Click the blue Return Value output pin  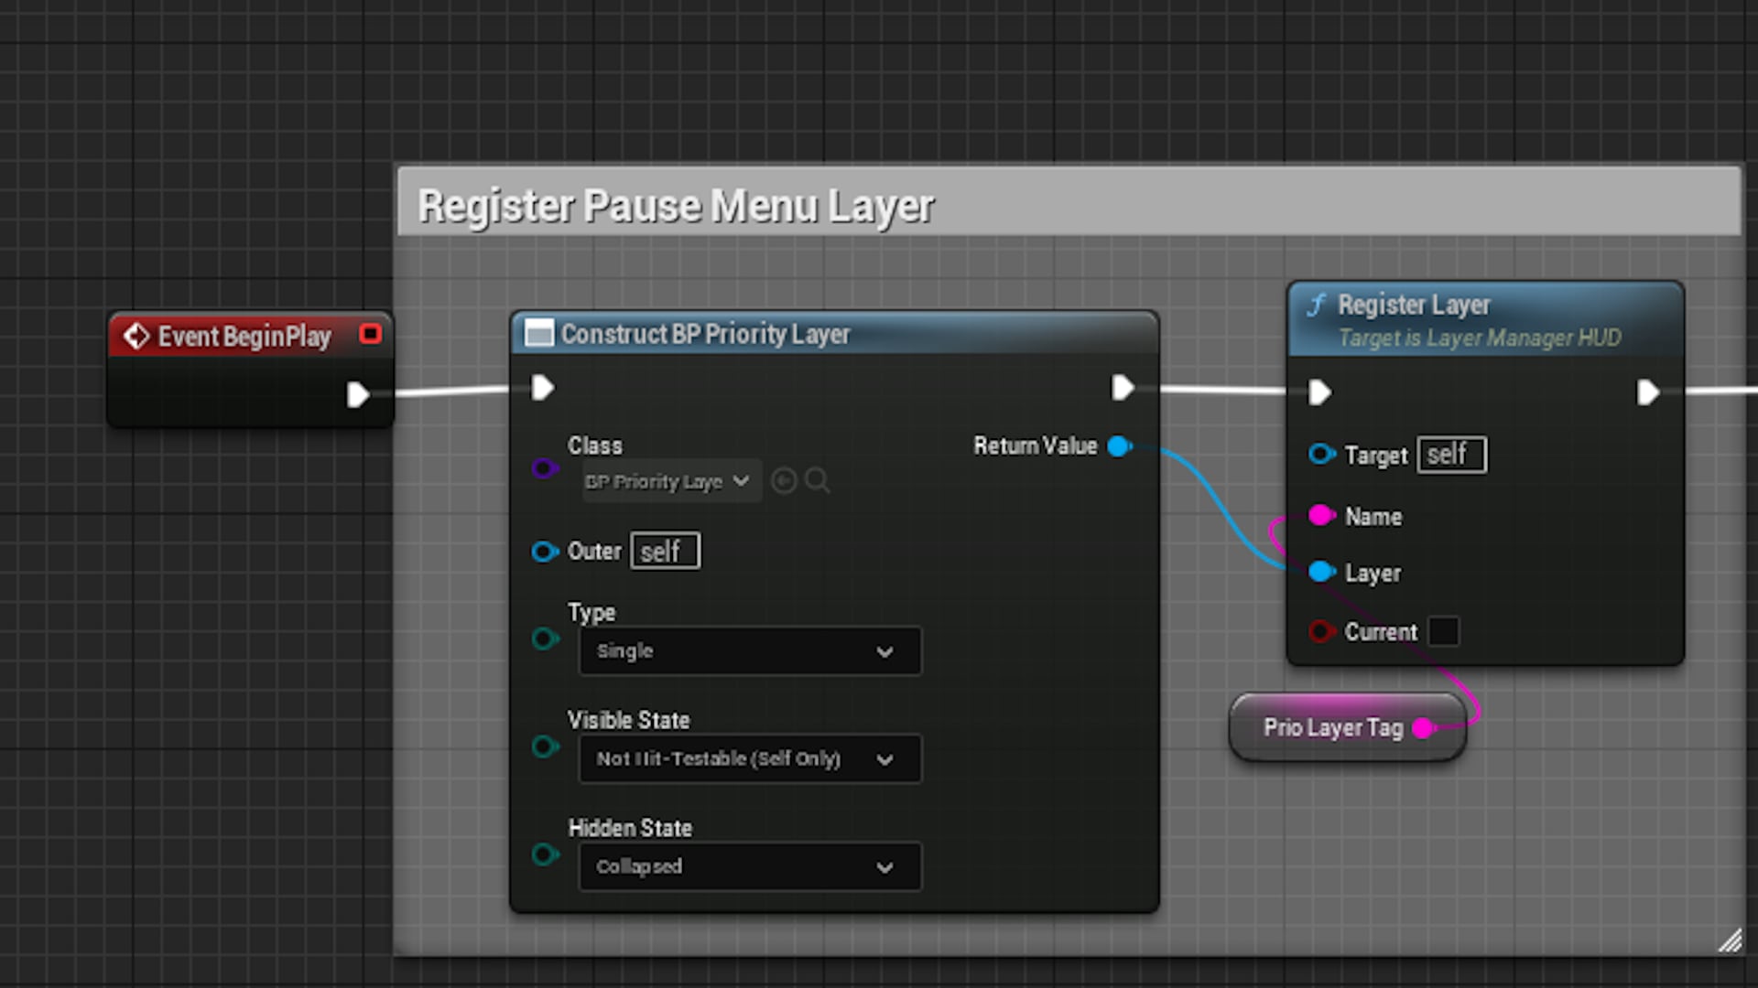point(1119,446)
